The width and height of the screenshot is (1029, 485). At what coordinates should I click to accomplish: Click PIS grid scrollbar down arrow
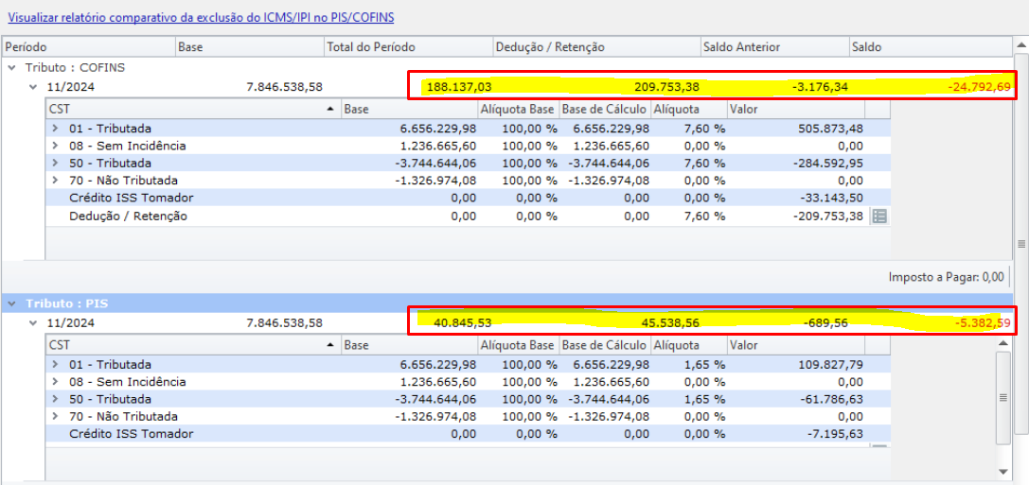1002,471
